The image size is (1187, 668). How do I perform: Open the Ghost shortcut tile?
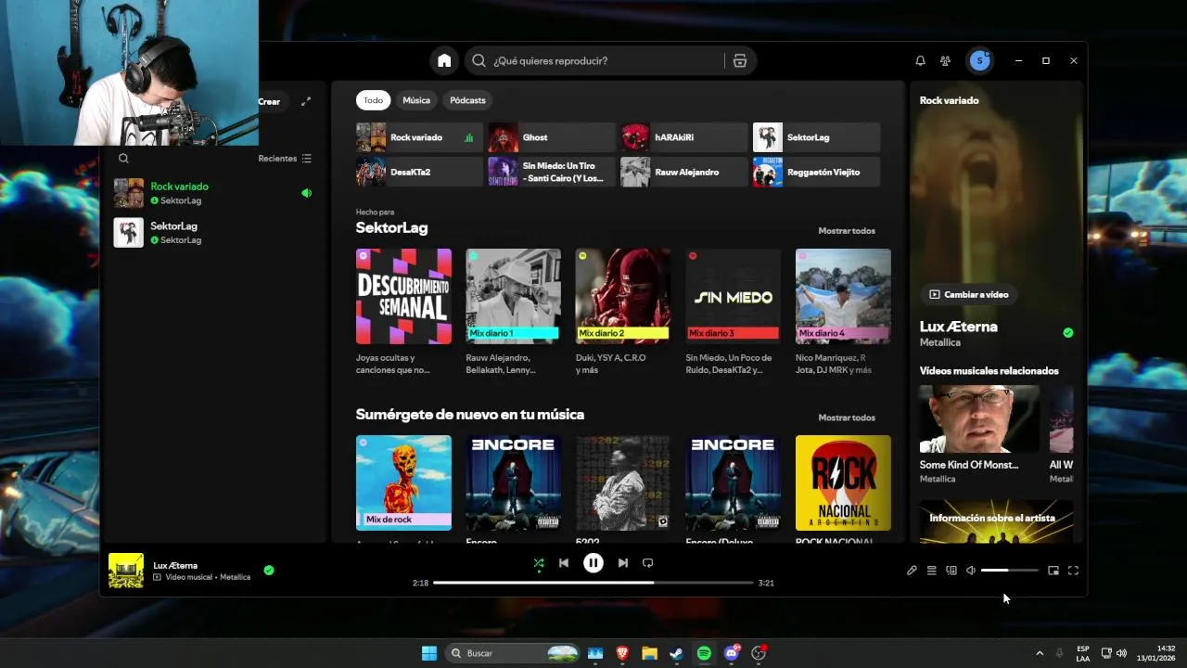pyautogui.click(x=552, y=137)
